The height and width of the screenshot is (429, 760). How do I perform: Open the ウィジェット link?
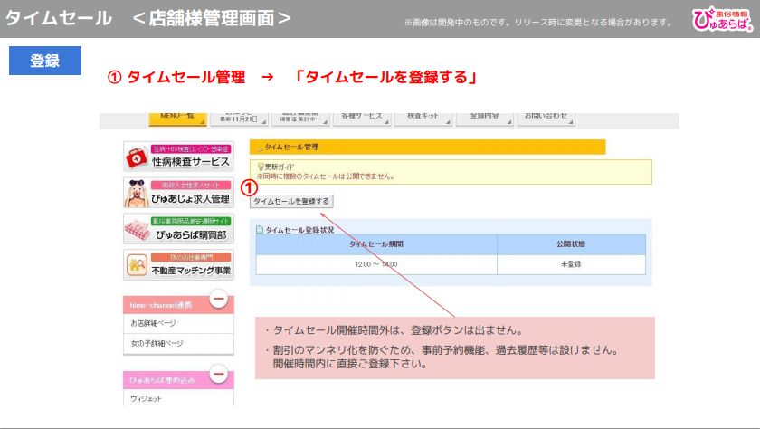pyautogui.click(x=146, y=398)
